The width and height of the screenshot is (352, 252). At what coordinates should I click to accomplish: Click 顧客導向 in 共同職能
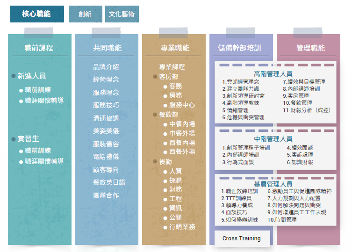pyautogui.click(x=106, y=170)
